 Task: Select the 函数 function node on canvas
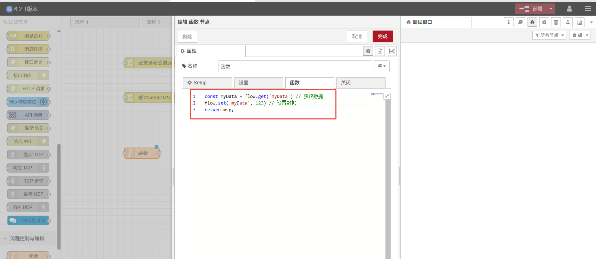point(142,153)
